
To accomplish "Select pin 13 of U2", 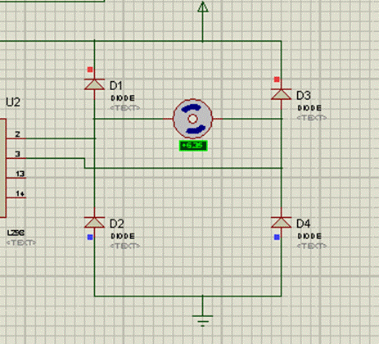I will (x=16, y=178).
